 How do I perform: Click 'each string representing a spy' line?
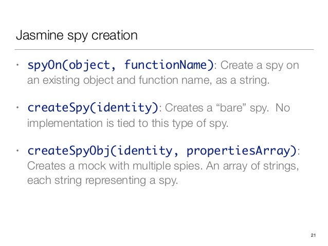pos(102,181)
